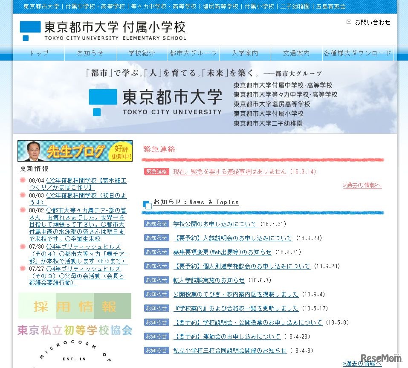This screenshot has width=408, height=368.
Task: Open the 各種様式ダウンロード navigation tab
Action: [358, 53]
